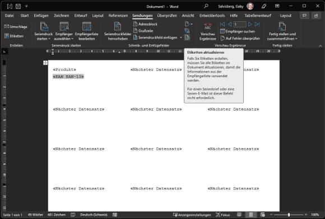Open Seriendruck starten dropdown
Screen dimensions: 325x219
tap(44, 31)
